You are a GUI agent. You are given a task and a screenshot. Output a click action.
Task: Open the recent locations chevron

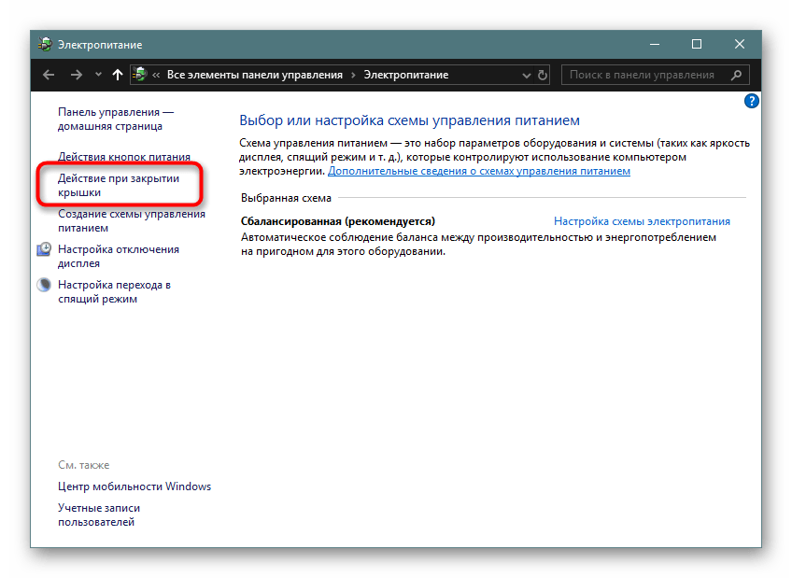pos(97,76)
